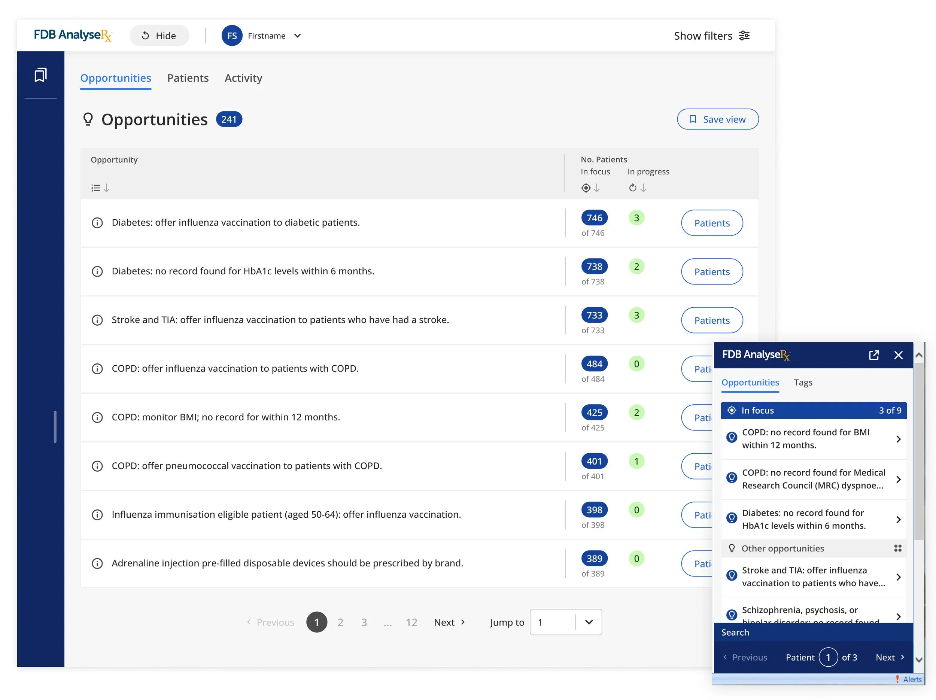Click the Show filters sliders icon
The width and height of the screenshot is (936, 700).
(744, 36)
